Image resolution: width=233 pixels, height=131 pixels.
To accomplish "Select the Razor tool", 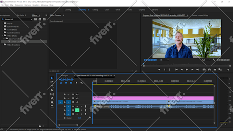I will pos(52,90).
